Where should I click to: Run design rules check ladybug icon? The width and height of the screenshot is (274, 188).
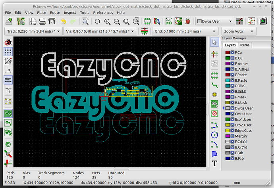[188, 21]
